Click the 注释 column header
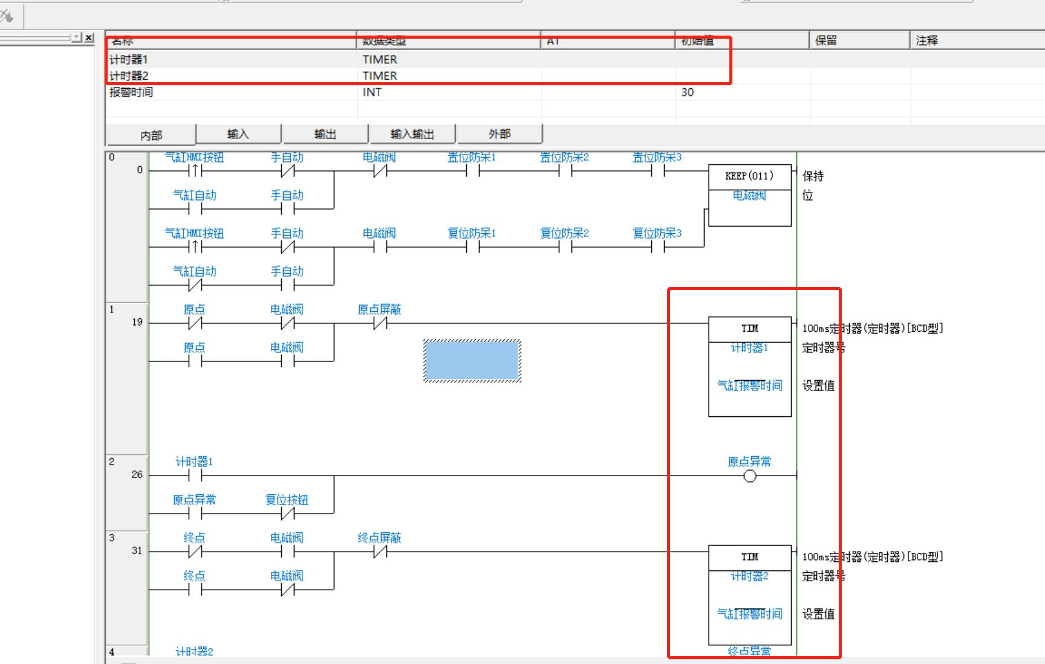Screen dimensions: 1045x664 pos(926,40)
